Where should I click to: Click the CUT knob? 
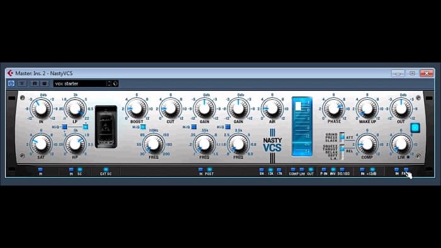[x=171, y=109]
